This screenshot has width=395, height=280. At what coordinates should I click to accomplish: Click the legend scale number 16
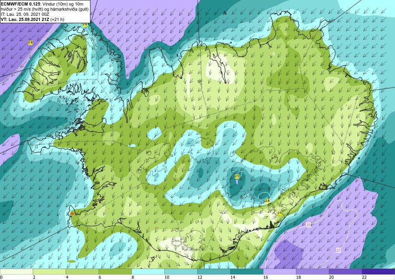pos(265,277)
